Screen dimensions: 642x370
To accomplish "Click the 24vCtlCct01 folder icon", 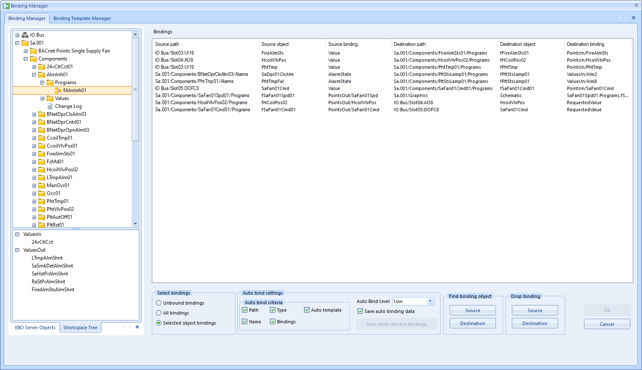I will [42, 67].
